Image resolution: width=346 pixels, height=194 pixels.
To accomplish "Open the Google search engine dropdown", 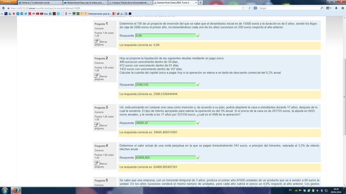I will click(x=256, y=8).
